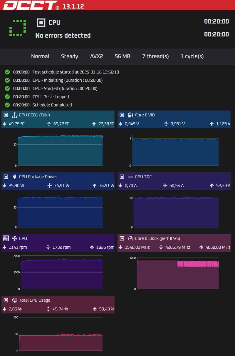Click the Total CPU Usage graph
Screen dimensions: 235x356
(x=61, y=334)
